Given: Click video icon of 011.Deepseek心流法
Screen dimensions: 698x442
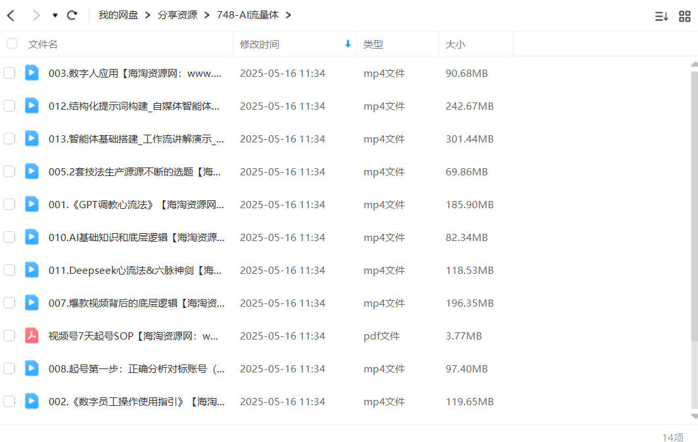Looking at the screenshot, I should 32,269.
